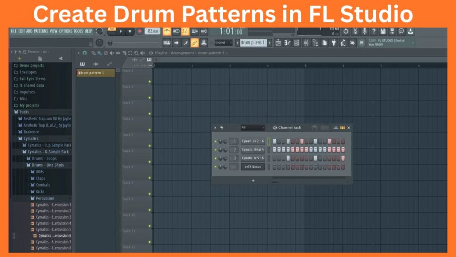Add a channel with plus button
This screenshot has height=257, width=456.
point(253,181)
